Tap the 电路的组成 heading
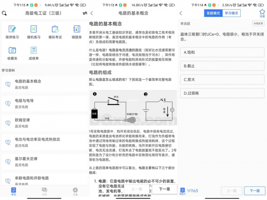Screen dimensions: 267x200 pos(100,72)
